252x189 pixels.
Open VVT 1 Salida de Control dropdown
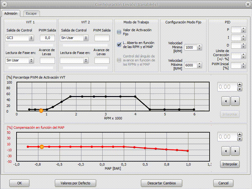[x=31, y=38]
